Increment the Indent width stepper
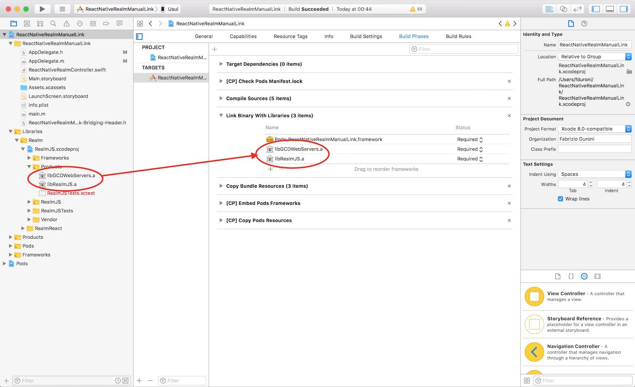Viewport: 635px width, 387px height. click(x=629, y=183)
